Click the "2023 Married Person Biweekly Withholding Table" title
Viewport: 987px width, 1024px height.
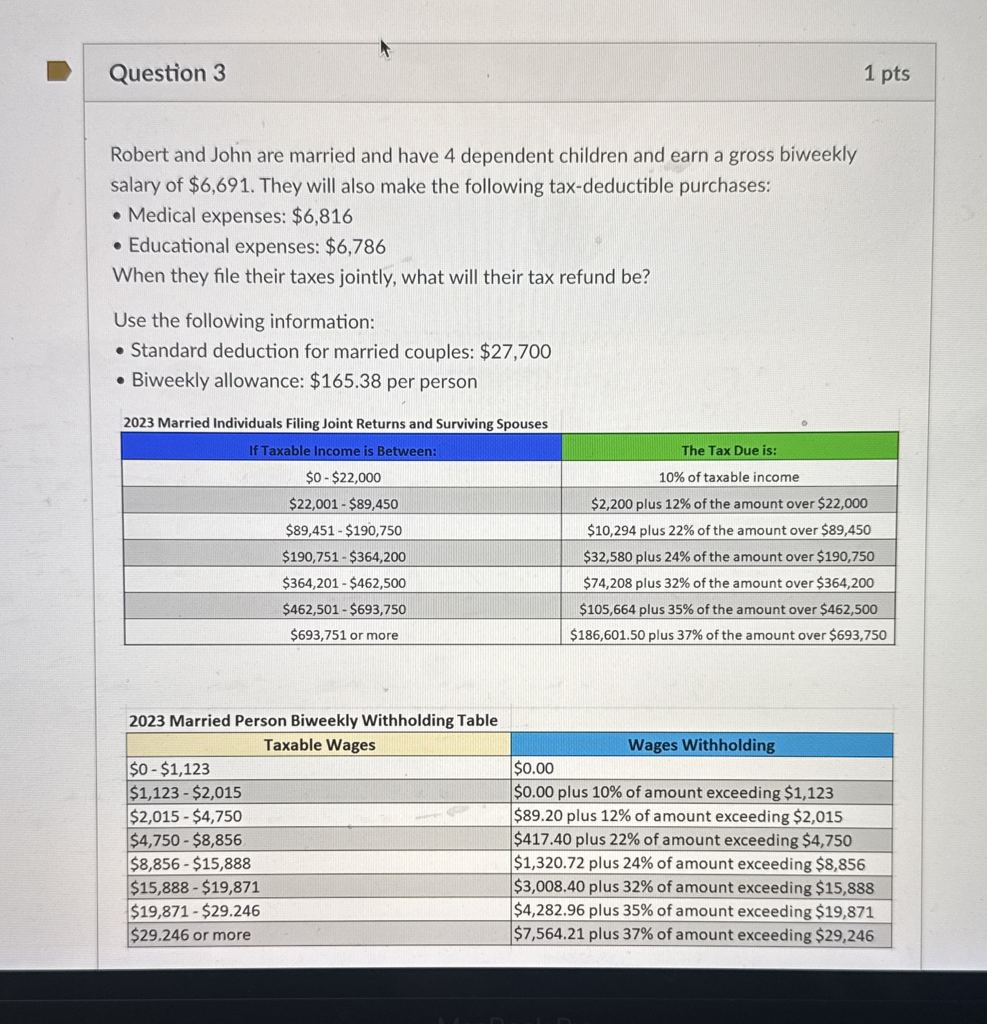click(313, 721)
